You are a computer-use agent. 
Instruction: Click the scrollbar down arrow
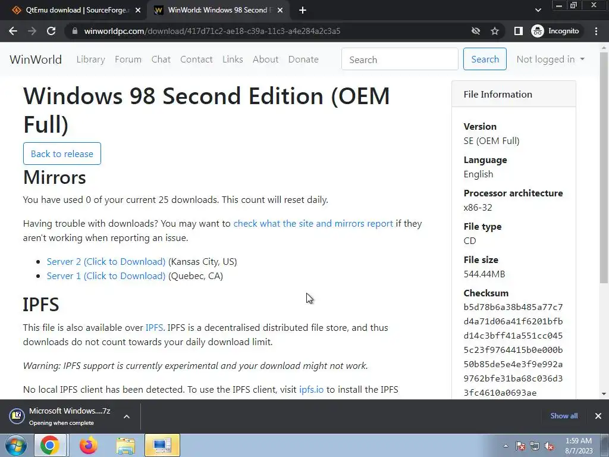(604, 394)
